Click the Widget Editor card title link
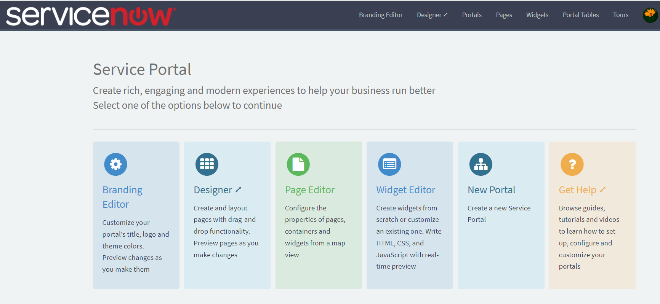The height and width of the screenshot is (304, 660). point(405,190)
